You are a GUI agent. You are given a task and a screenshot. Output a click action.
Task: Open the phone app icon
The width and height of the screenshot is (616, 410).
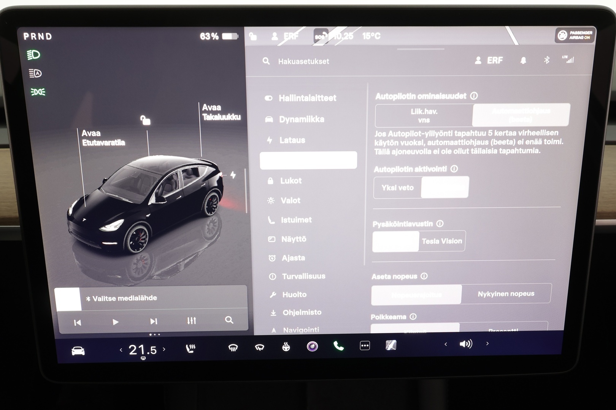338,346
